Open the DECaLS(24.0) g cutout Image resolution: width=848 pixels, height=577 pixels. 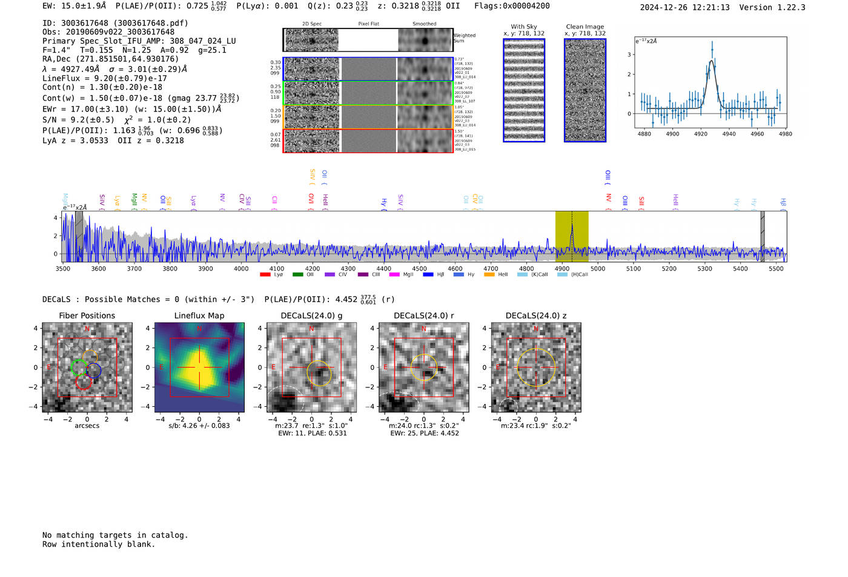coord(311,368)
